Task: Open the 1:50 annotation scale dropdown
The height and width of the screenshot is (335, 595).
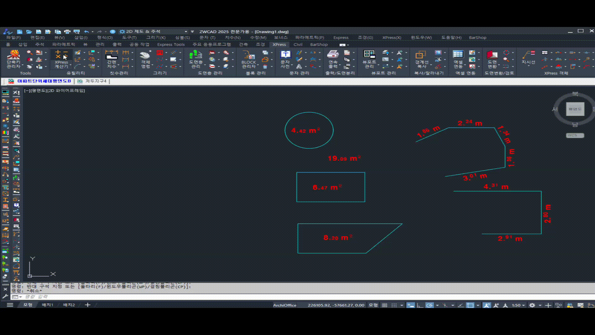Action: [x=518, y=305]
